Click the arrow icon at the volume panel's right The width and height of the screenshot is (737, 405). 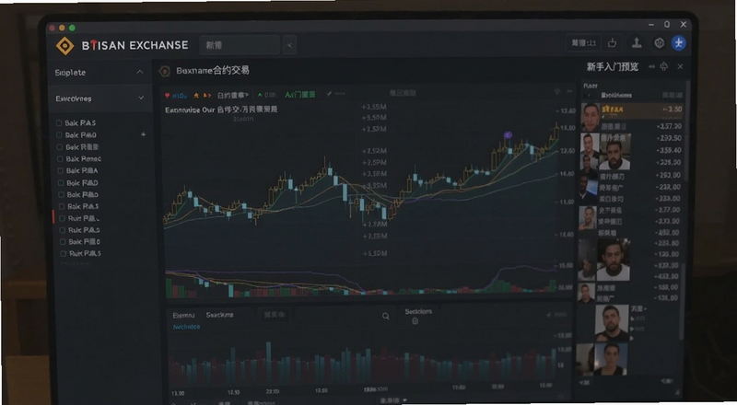click(x=548, y=314)
